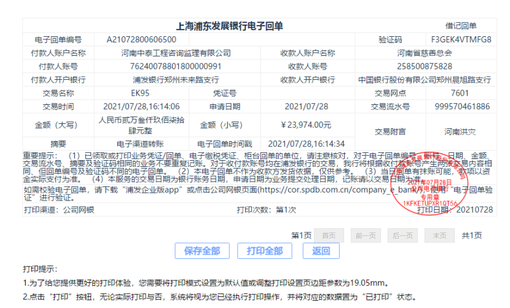This screenshot has height=308, width=510.
Task: Select transaction serial number 999570461886
Action: pos(462,106)
